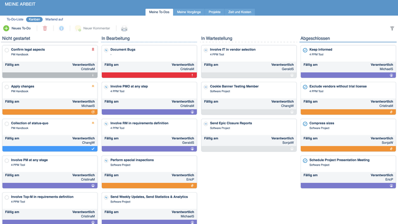Select the Wartend auf view
Viewport: 398px width, 224px height.
pyautogui.click(x=54, y=20)
